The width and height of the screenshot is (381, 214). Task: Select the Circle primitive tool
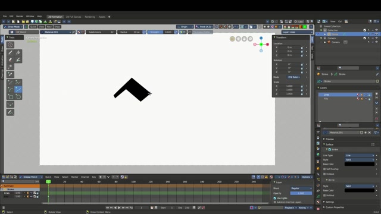click(x=18, y=96)
